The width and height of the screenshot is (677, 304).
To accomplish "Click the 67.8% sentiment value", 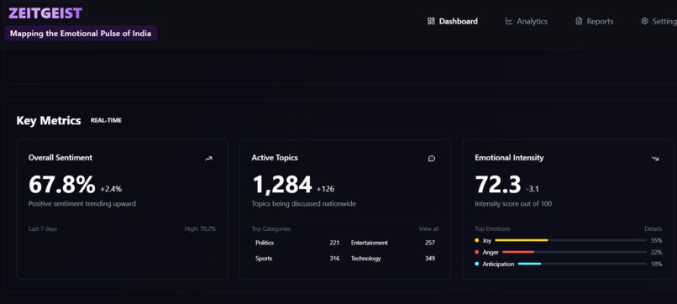I will point(62,185).
